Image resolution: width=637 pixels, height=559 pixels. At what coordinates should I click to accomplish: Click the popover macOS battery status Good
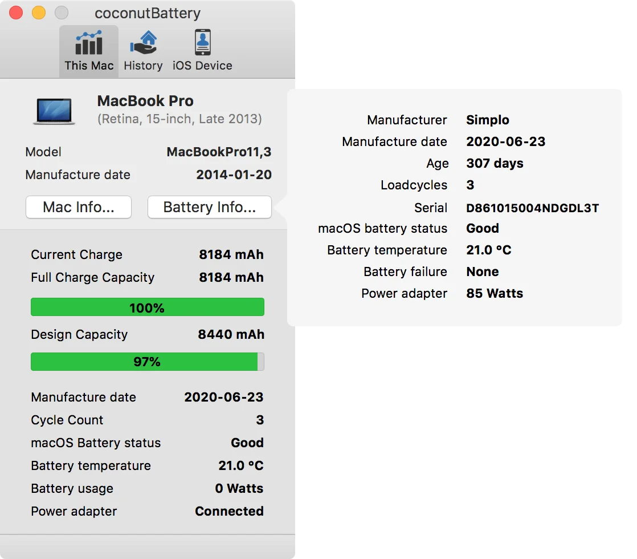click(x=482, y=228)
